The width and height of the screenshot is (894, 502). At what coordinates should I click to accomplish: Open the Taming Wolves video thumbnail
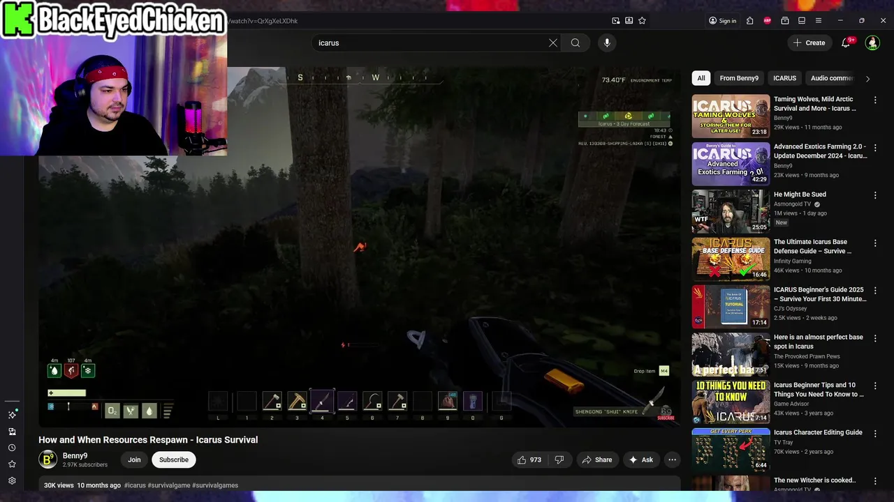click(731, 116)
